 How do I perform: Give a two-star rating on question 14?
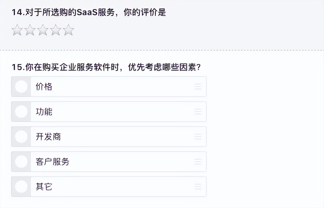click(29, 30)
